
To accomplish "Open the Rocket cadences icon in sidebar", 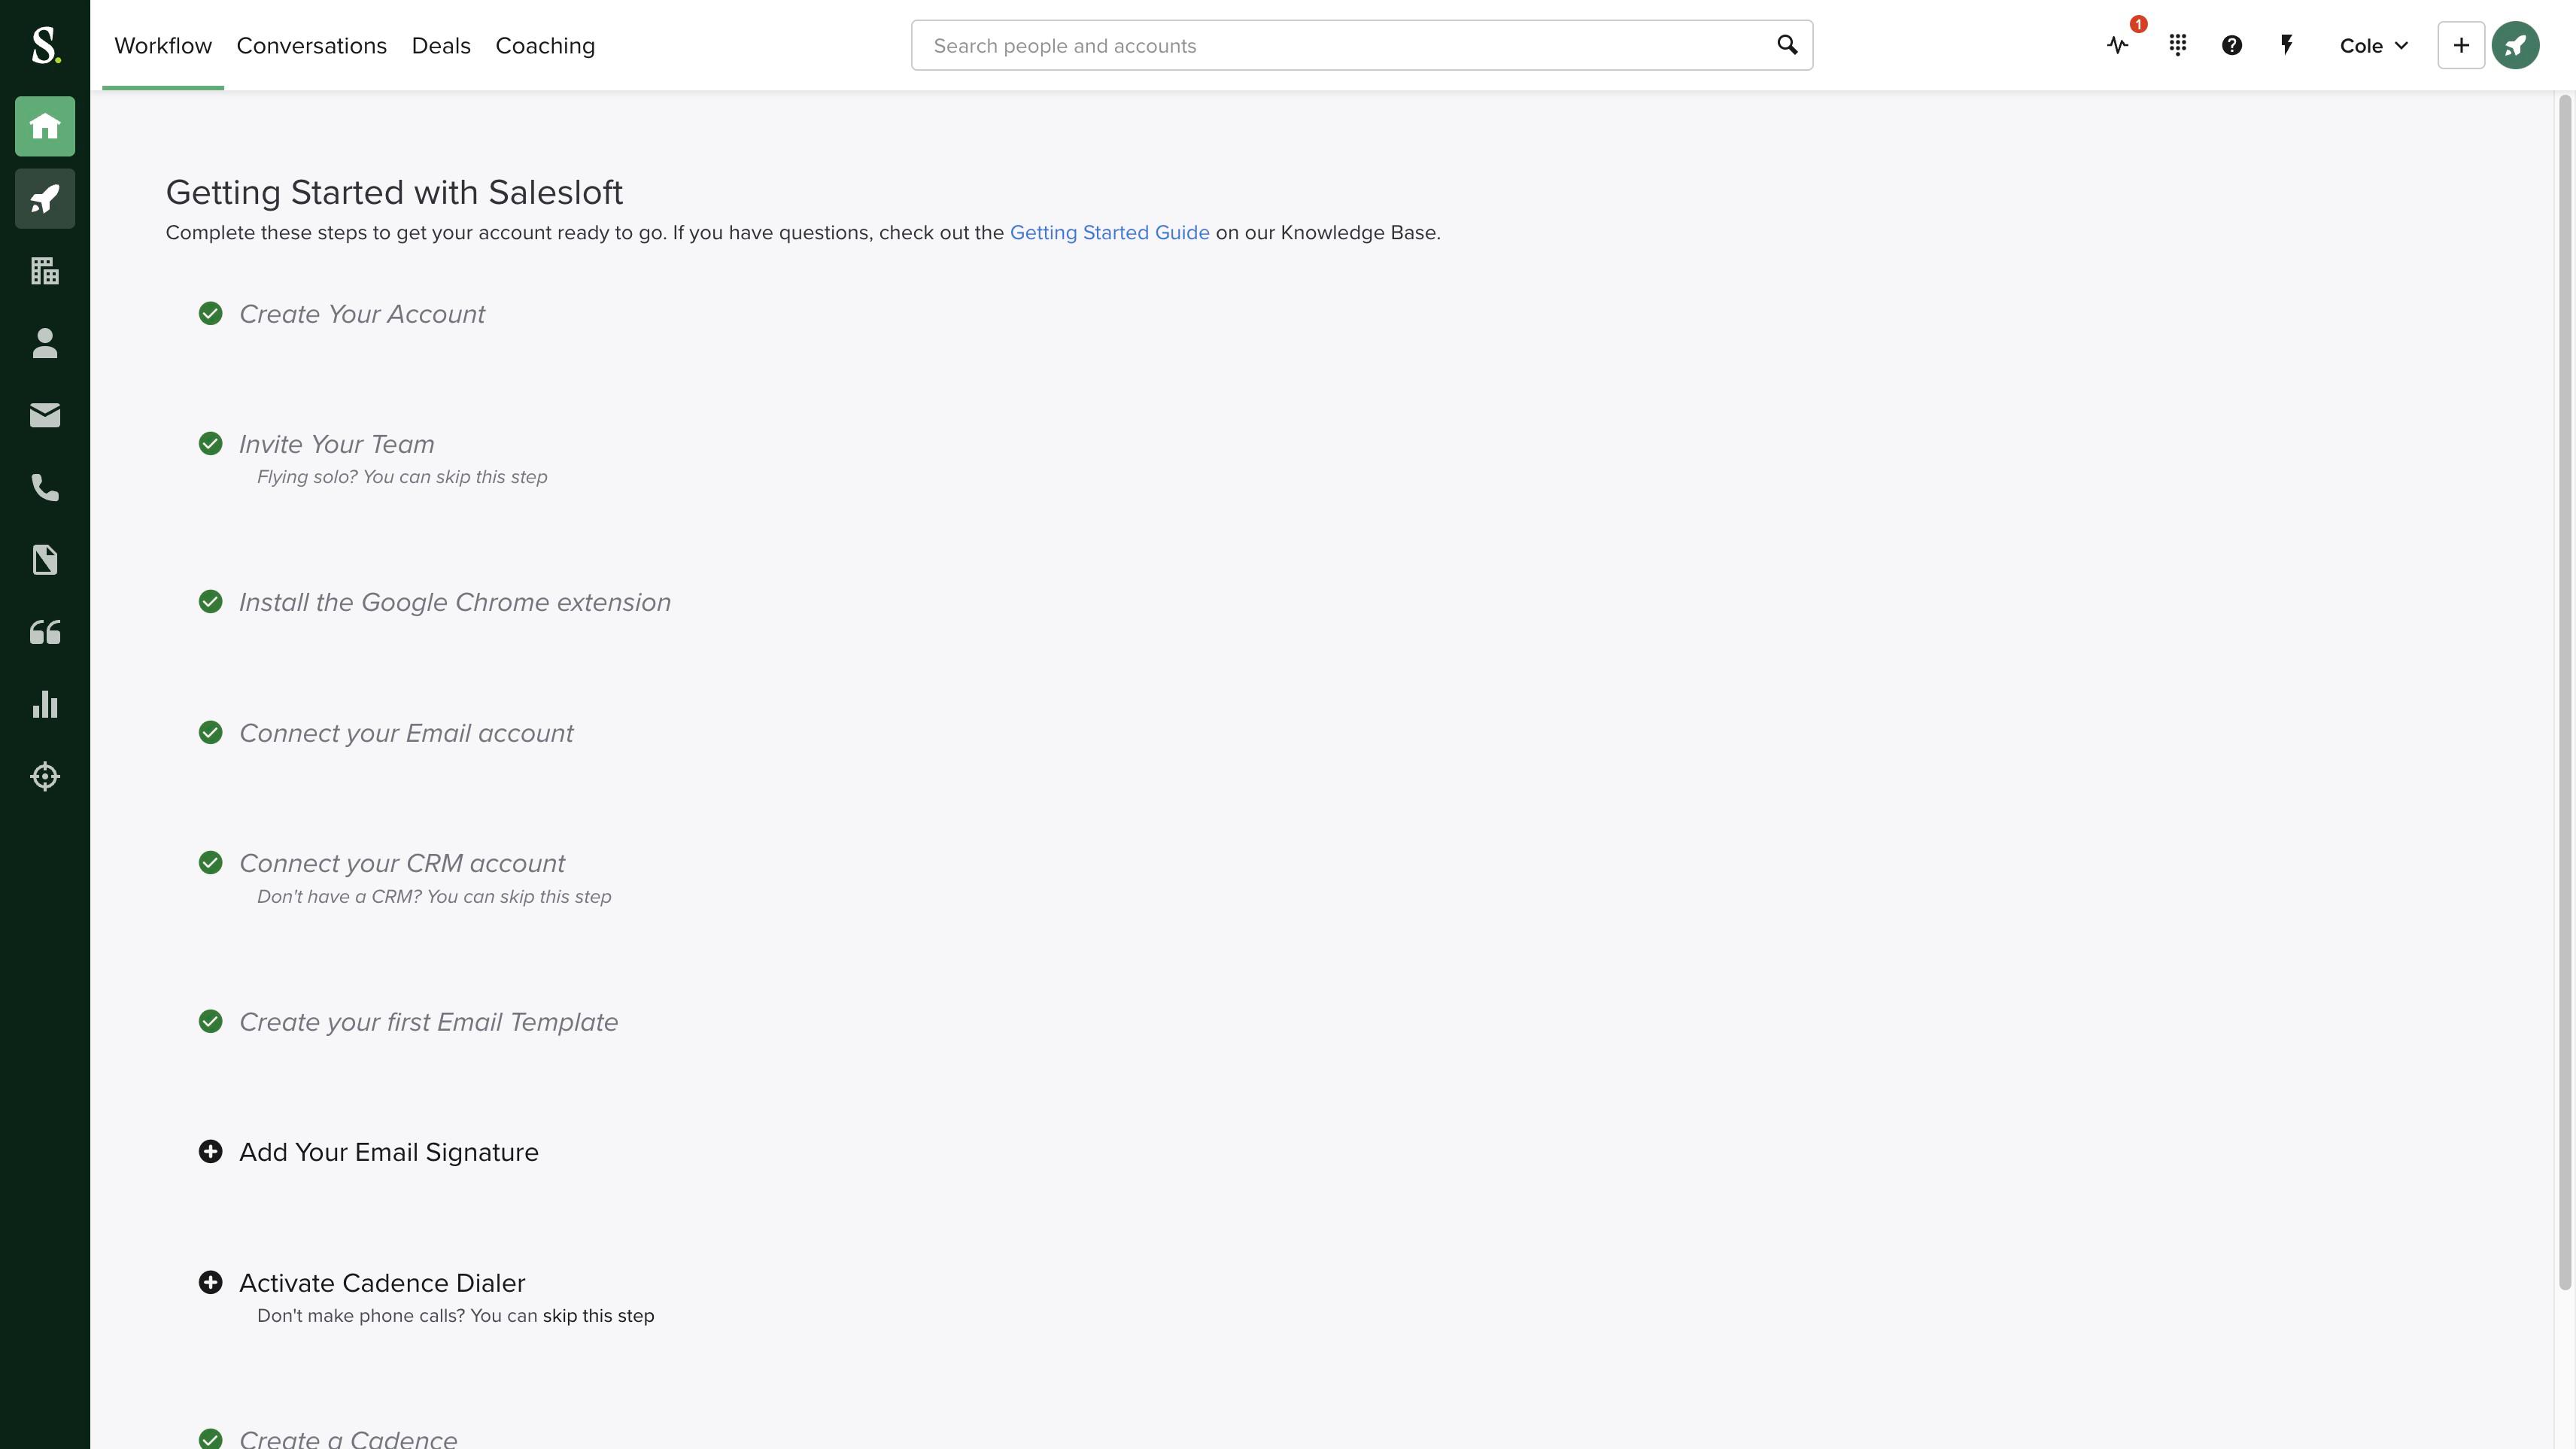I will [x=45, y=199].
